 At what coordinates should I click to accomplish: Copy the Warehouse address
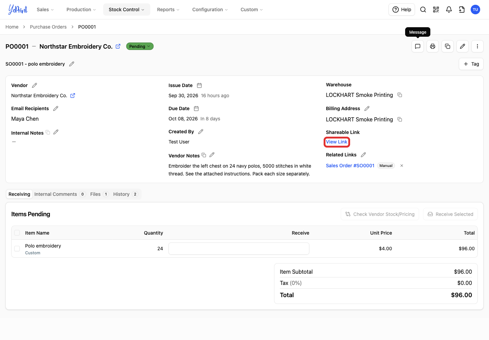click(400, 95)
